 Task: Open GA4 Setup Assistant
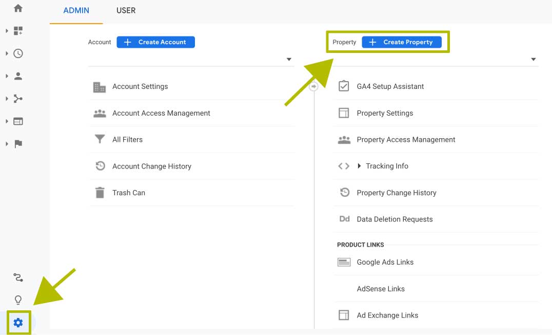[390, 86]
